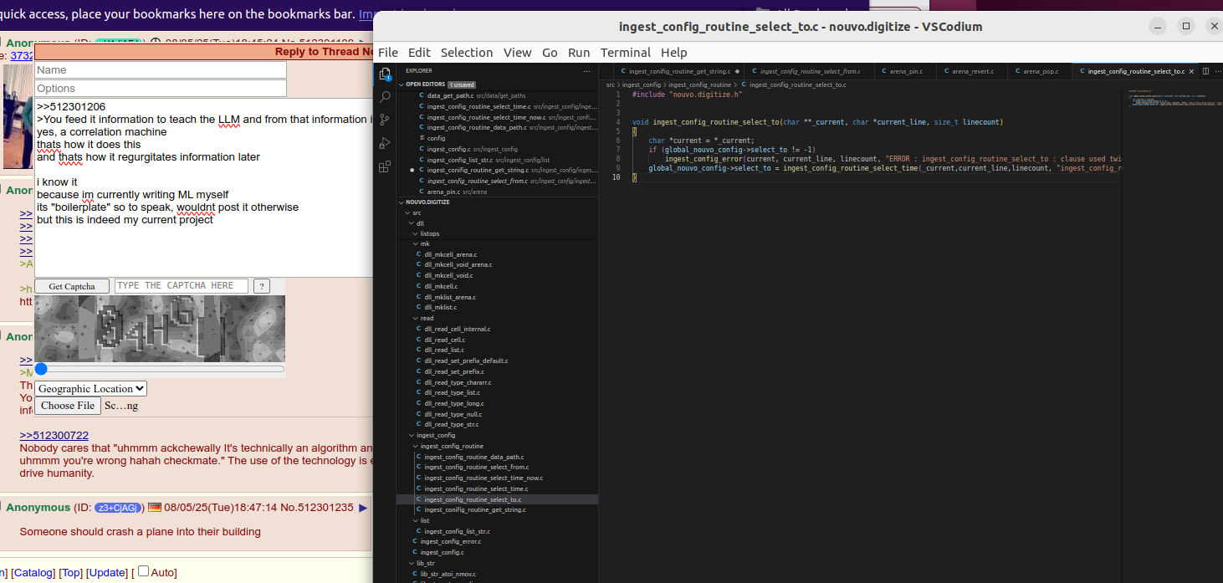Open the Terminal menu
This screenshot has height=583, width=1223.
point(625,53)
